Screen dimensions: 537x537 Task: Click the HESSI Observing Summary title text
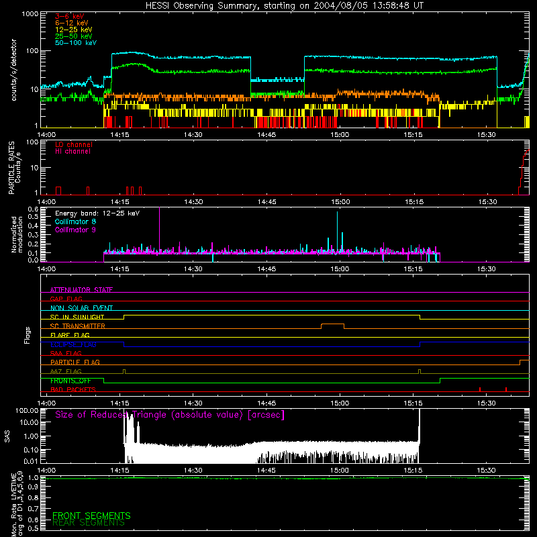point(284,5)
